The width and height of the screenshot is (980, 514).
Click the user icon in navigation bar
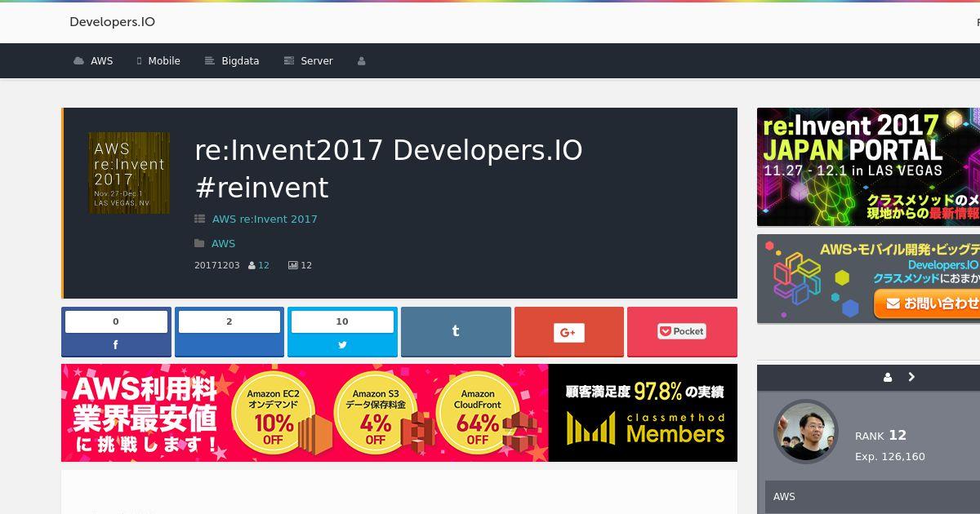(x=362, y=61)
